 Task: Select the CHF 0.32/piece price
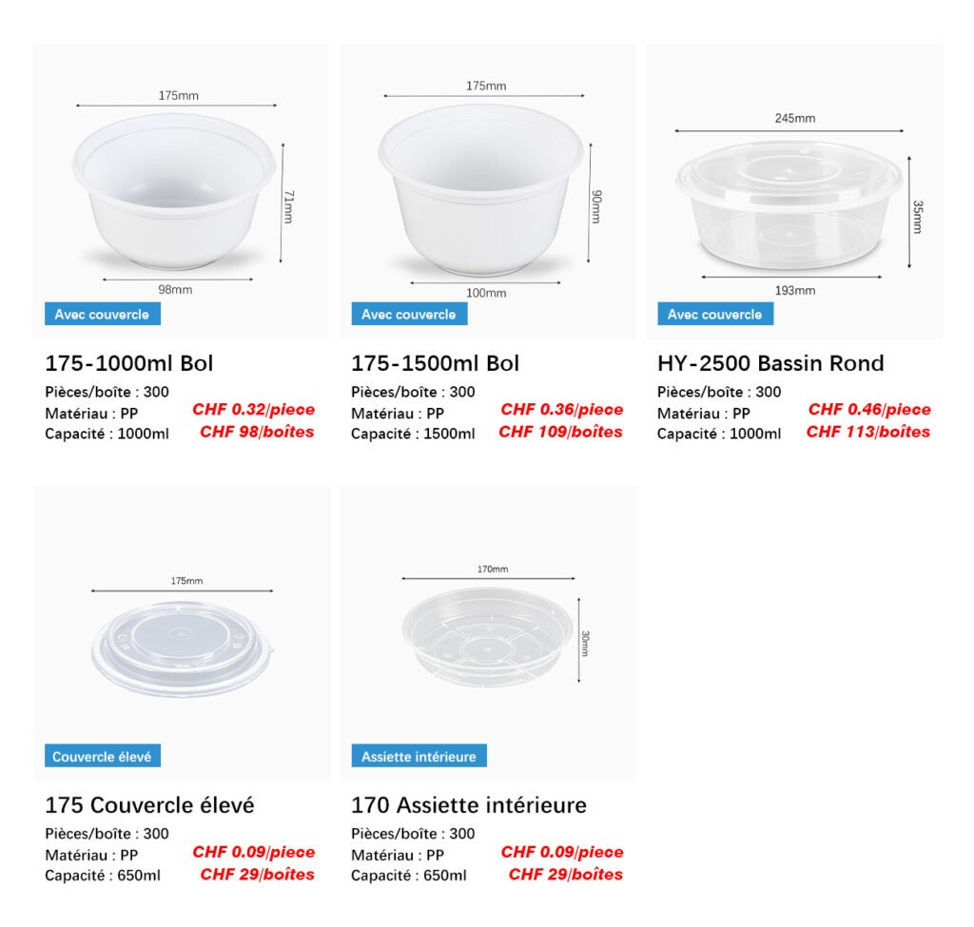click(253, 410)
